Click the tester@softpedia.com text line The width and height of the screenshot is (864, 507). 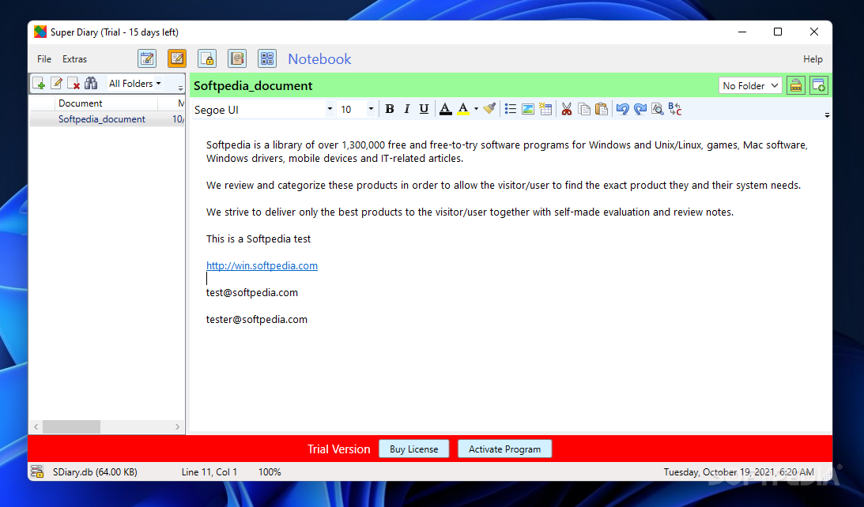tap(257, 319)
